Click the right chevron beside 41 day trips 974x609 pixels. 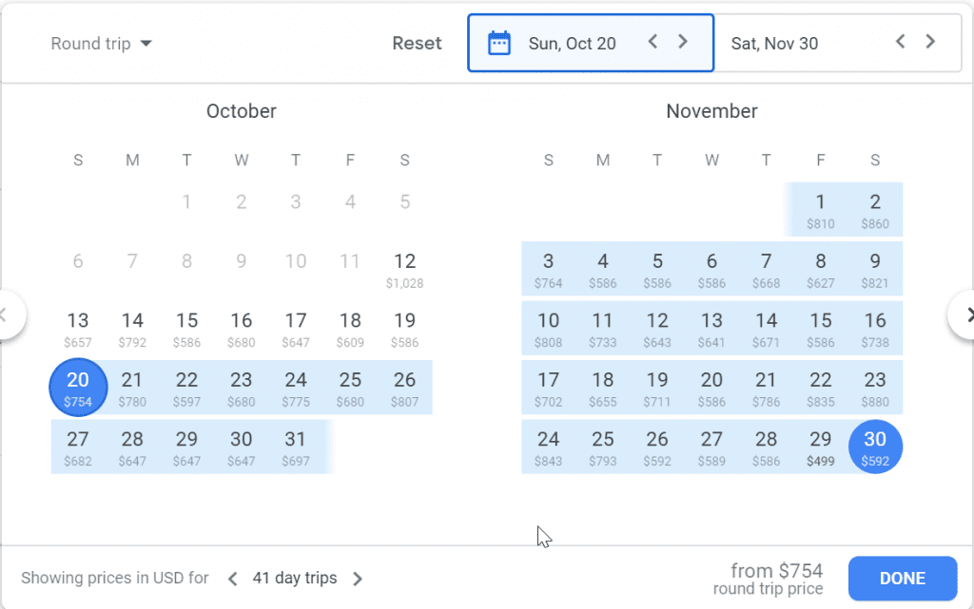click(358, 578)
